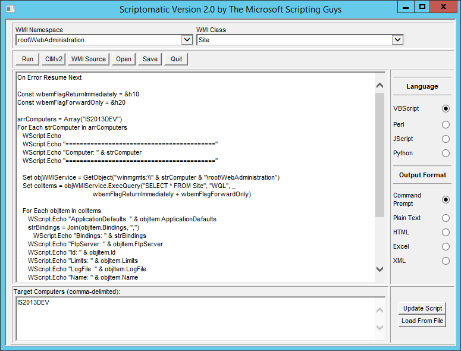
Task: Click the Target Computers scroll down arrow
Action: [x=380, y=327]
